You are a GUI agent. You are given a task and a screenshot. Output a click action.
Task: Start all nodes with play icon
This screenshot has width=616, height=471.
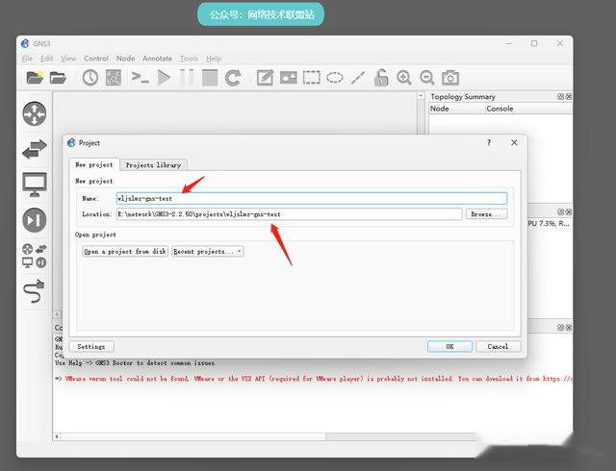pyautogui.click(x=164, y=77)
